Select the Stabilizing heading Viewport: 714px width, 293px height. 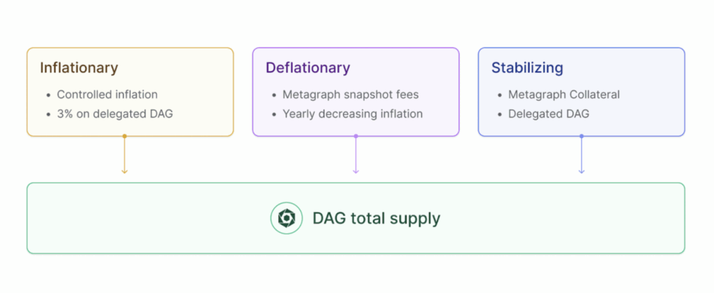tap(527, 68)
